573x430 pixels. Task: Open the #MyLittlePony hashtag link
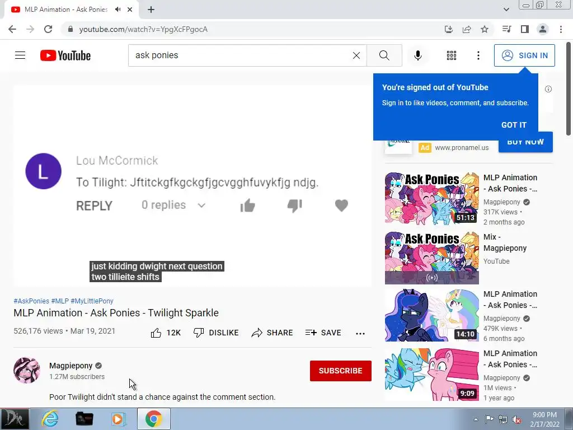[92, 301]
